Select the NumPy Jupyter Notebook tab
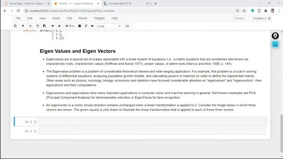This screenshot has height=159, width=283. pyautogui.click(x=76, y=4)
